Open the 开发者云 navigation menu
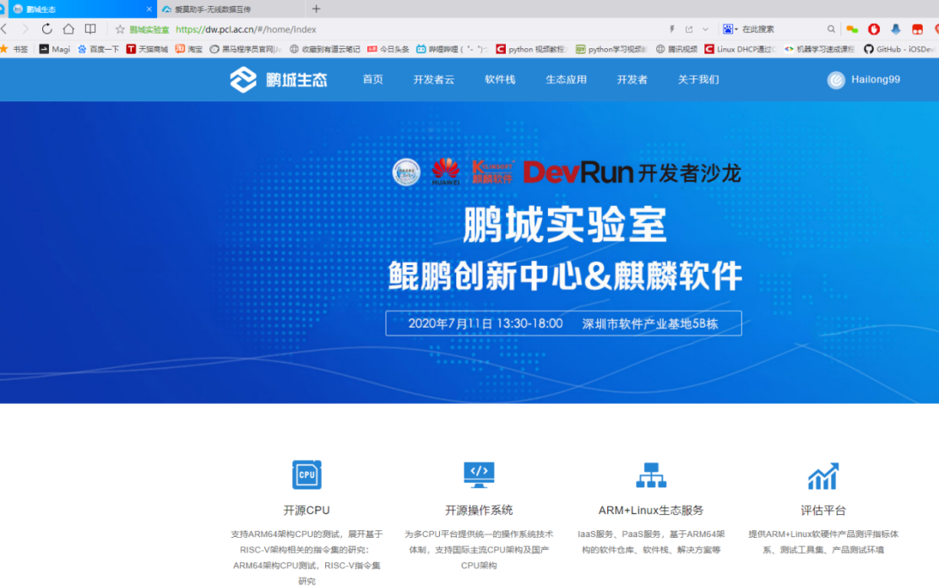 click(x=433, y=79)
